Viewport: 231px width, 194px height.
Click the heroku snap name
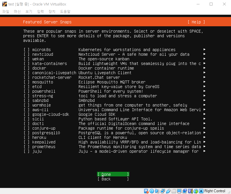click(39, 137)
